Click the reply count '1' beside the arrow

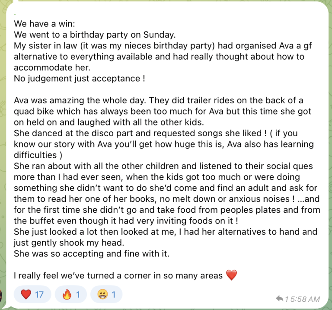[x=287, y=299]
